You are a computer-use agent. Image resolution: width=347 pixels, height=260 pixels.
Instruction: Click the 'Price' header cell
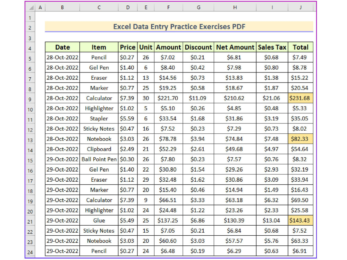point(128,47)
